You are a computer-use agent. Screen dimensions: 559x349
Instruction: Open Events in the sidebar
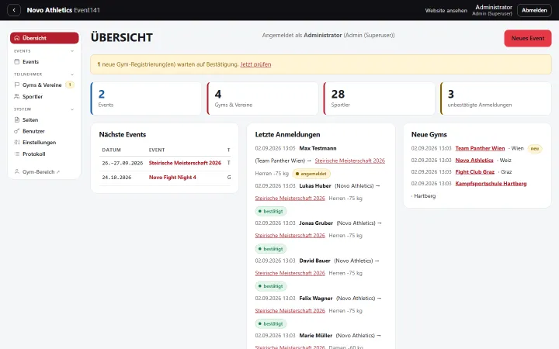coord(44,61)
